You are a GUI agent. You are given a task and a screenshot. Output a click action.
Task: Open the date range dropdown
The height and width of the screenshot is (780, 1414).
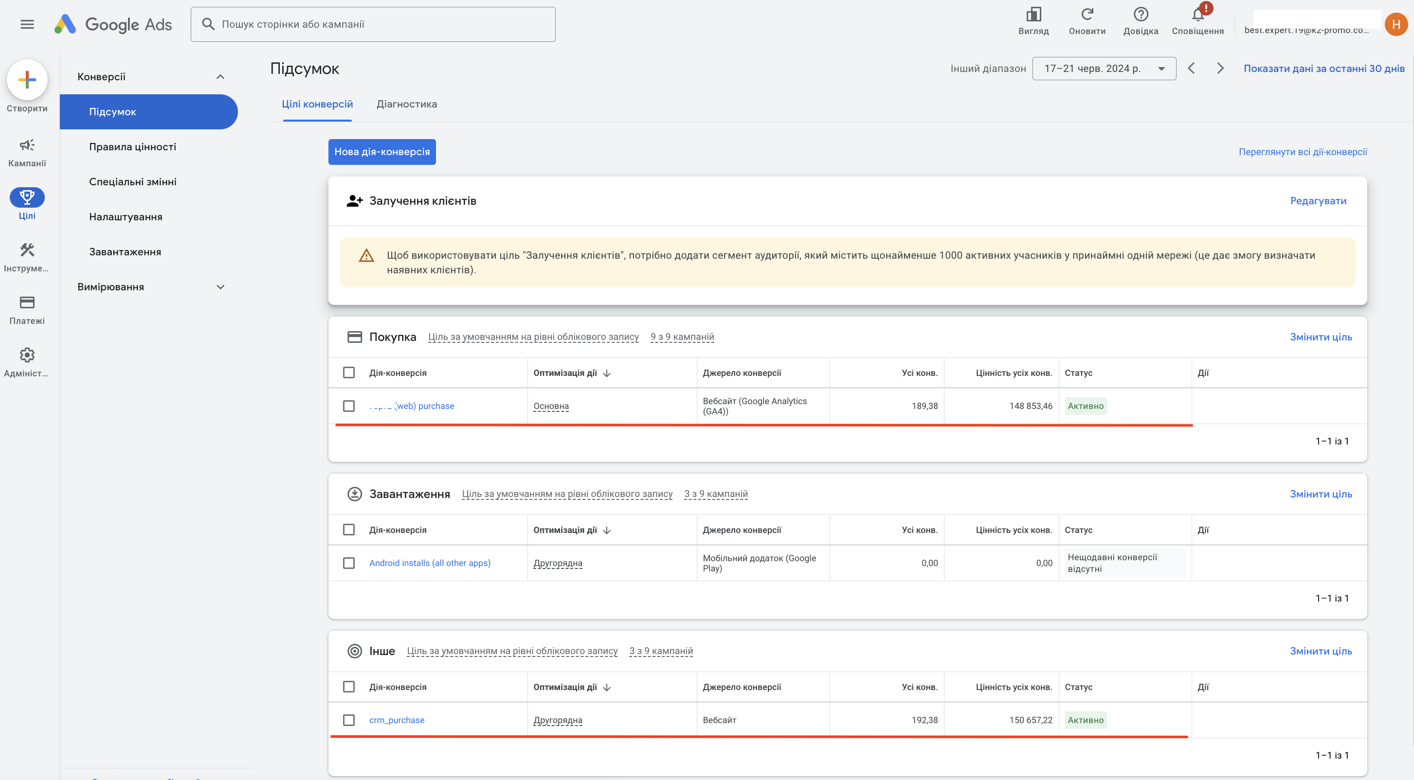pyautogui.click(x=1104, y=69)
